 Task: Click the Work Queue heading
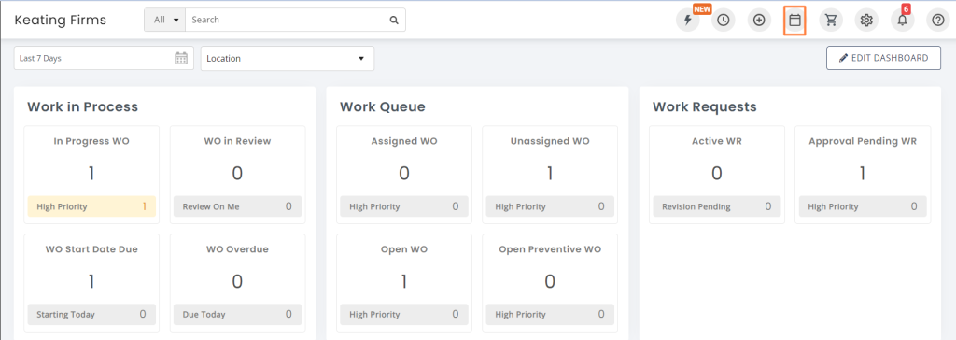tap(382, 106)
